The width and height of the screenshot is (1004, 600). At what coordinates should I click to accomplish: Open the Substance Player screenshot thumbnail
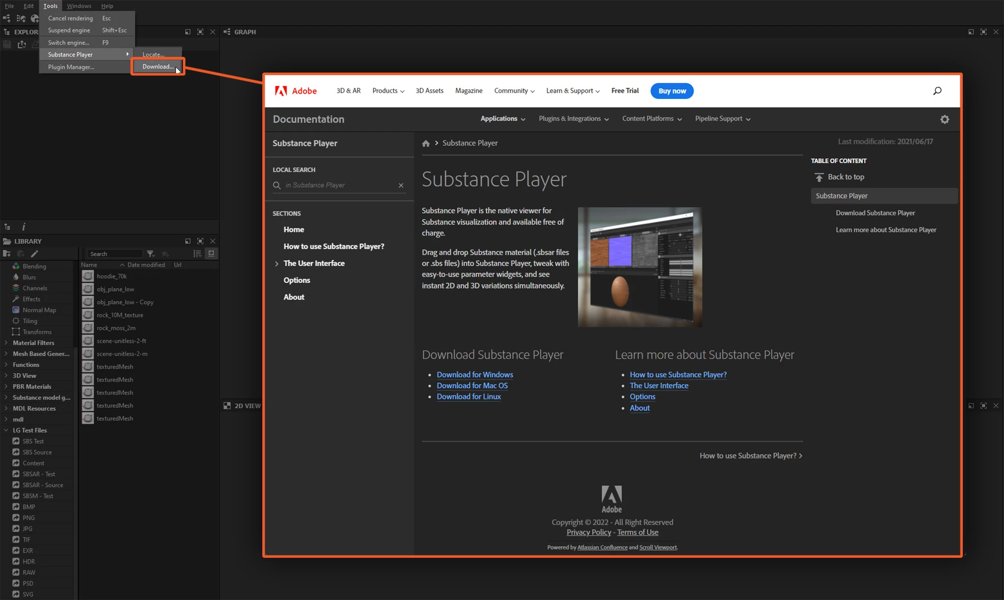point(639,267)
